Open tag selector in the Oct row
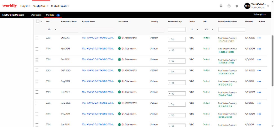Image resolution: width=274 pixels, height=127 pixels. coord(177,61)
